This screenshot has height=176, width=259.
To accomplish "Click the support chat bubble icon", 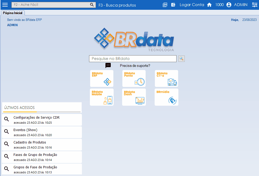I will tap(108, 66).
